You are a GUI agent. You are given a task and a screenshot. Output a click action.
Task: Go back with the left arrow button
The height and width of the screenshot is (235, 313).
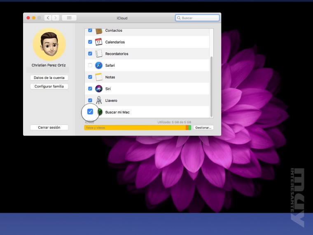[48, 18]
